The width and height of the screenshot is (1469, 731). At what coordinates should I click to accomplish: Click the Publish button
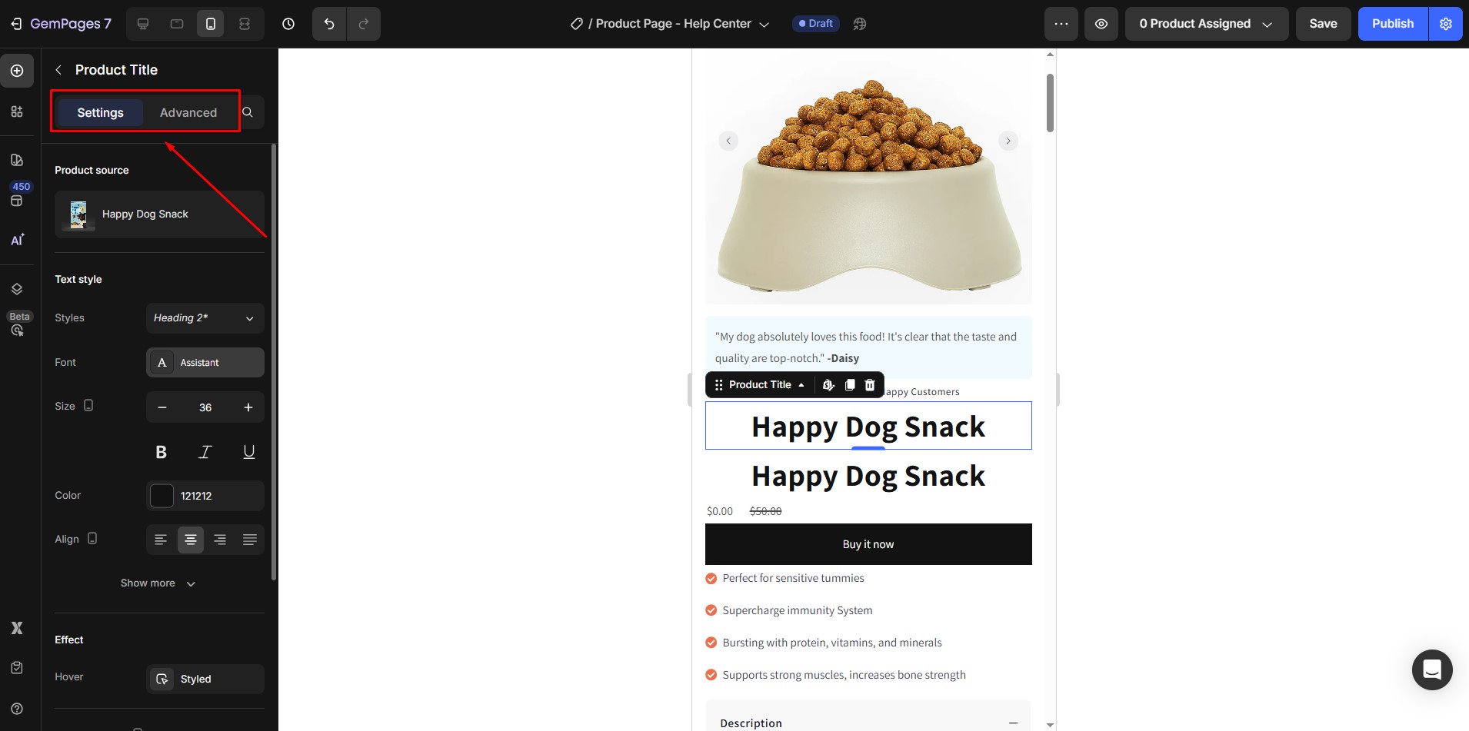point(1393,24)
